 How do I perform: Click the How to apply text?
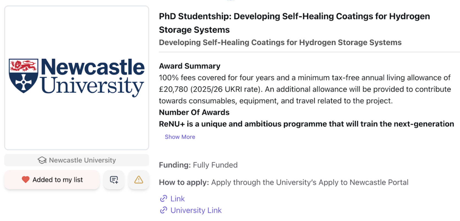(283, 182)
